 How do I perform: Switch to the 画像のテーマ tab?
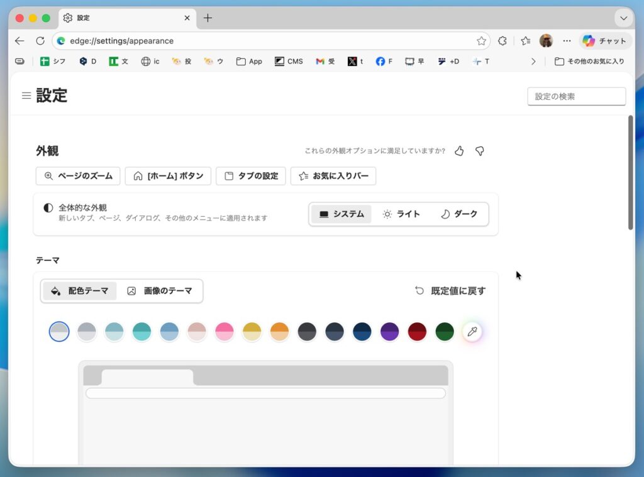click(x=160, y=291)
